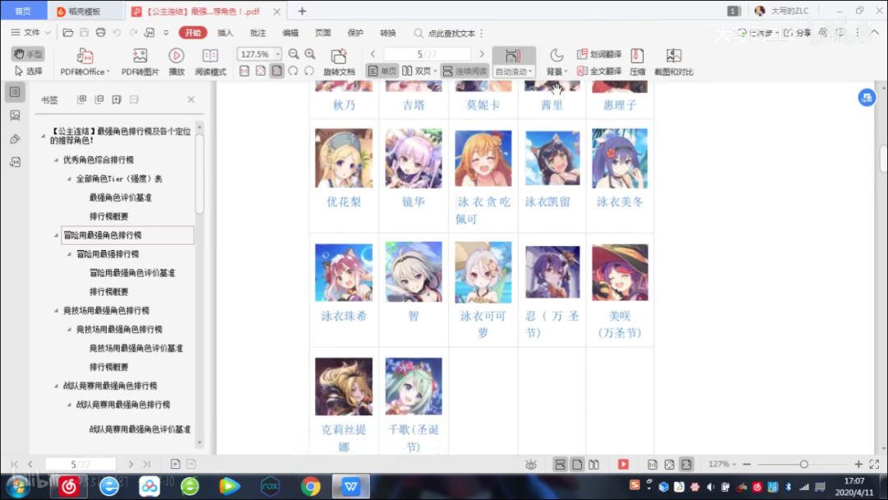Open the PDF转Office converter

85,62
